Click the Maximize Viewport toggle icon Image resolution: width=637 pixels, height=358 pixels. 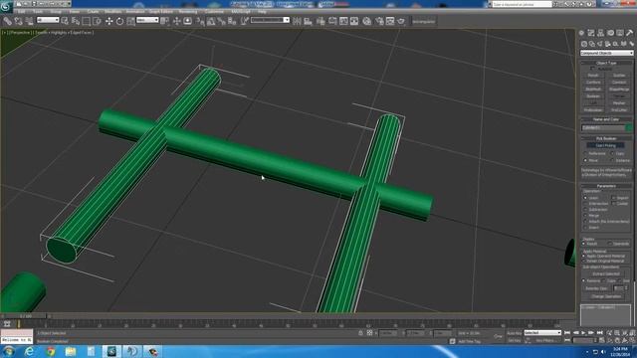coord(632,340)
